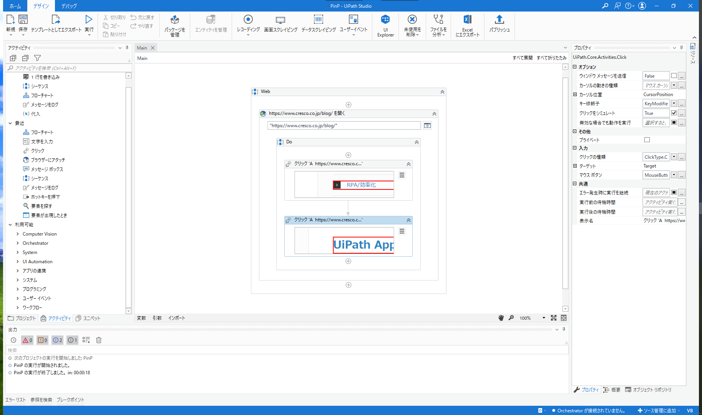
Task: Toggle error filter showing 0 errors
Action: pyautogui.click(x=27, y=340)
